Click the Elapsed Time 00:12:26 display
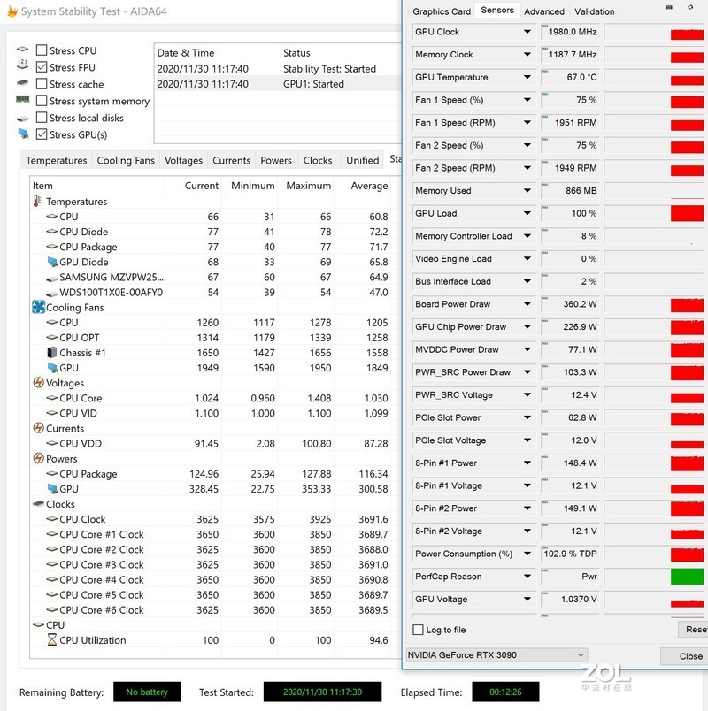This screenshot has width=708, height=711. [505, 692]
